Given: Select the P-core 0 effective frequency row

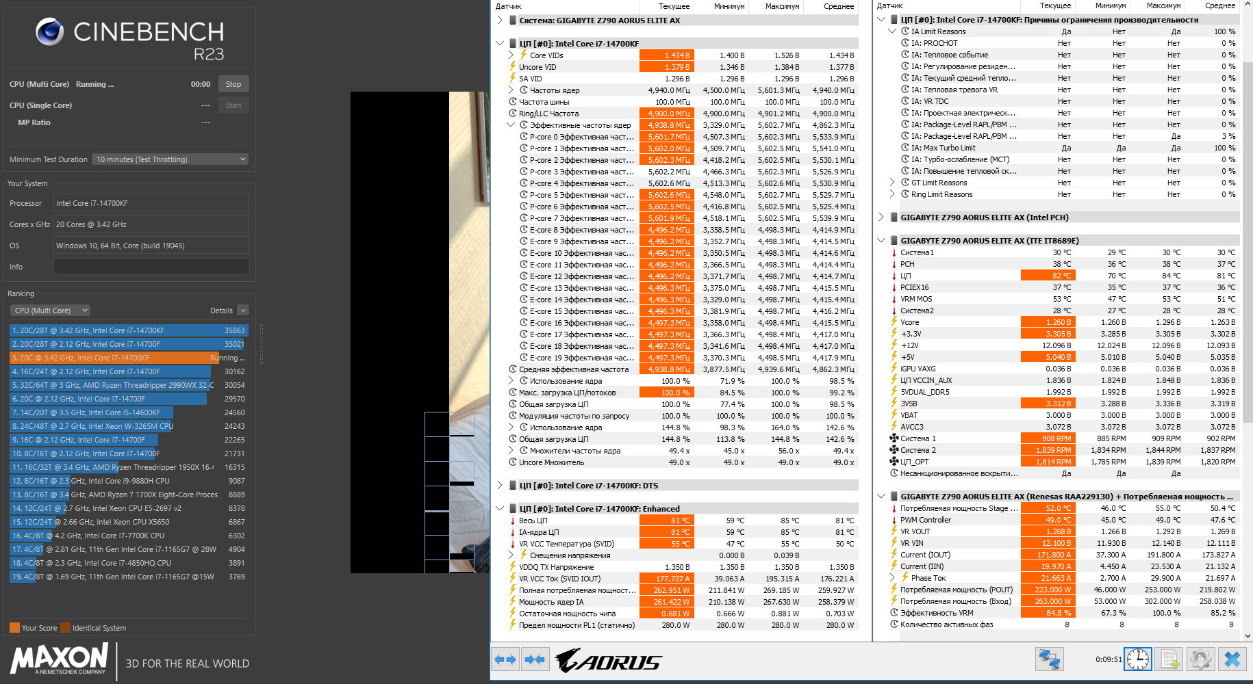Looking at the screenshot, I should click(x=682, y=137).
